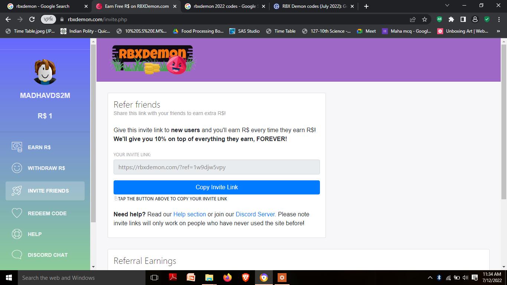Click the Redeem Code heart icon
The height and width of the screenshot is (285, 507).
click(x=17, y=213)
